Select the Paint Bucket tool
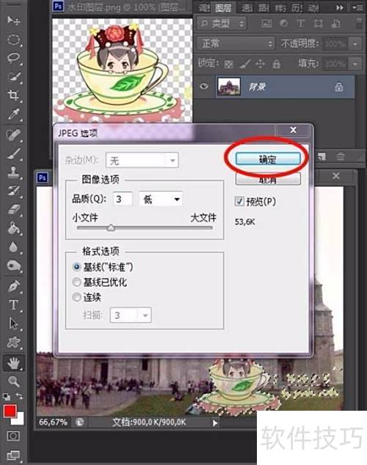 click(x=13, y=228)
